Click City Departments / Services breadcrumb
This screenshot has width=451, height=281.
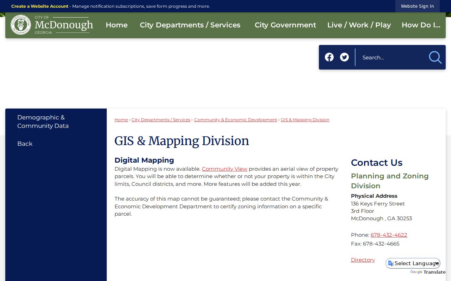pyautogui.click(x=161, y=120)
